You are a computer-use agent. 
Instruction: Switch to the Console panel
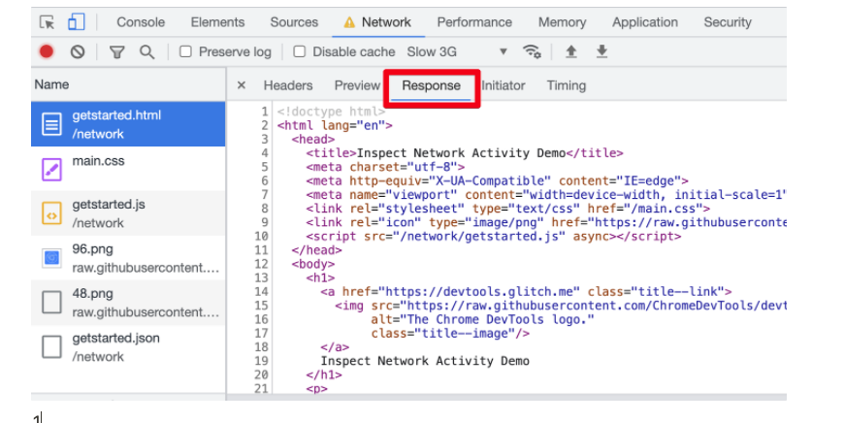[x=141, y=22]
